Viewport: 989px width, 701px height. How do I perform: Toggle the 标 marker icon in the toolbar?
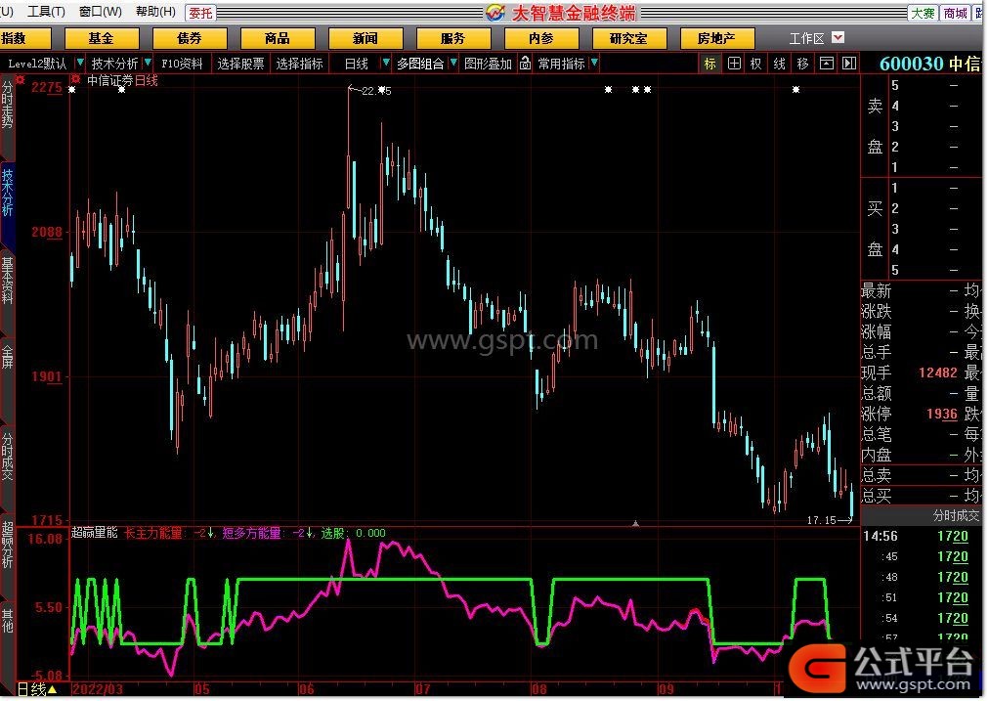click(x=710, y=64)
